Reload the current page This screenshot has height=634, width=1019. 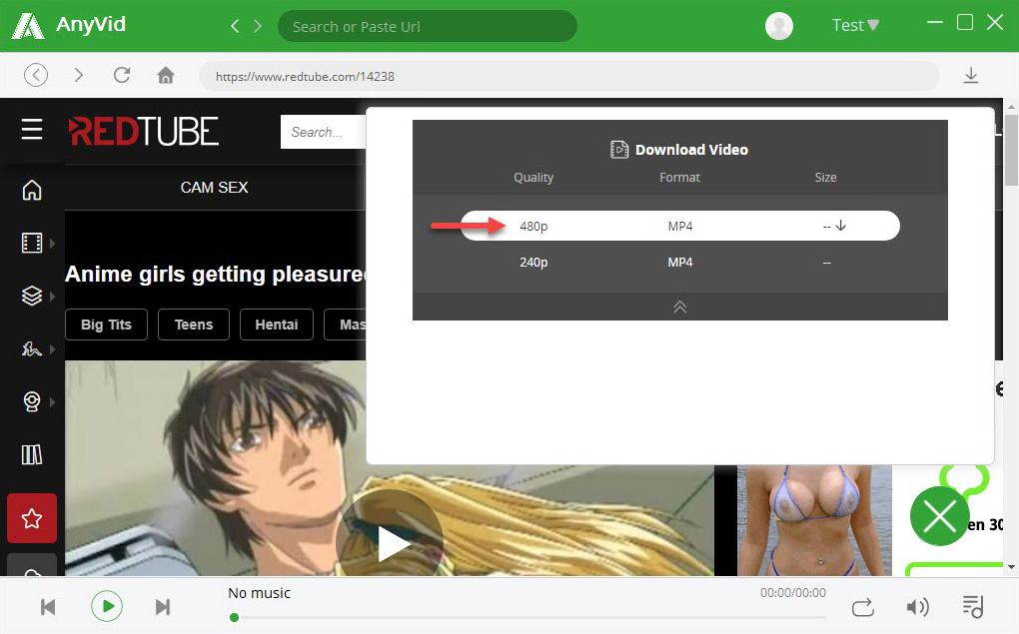[x=122, y=75]
